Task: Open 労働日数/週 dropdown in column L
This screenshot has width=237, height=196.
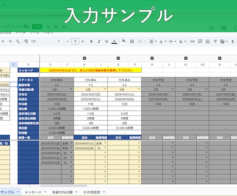Action: pos(105,89)
